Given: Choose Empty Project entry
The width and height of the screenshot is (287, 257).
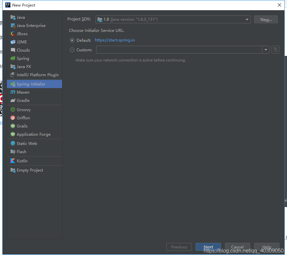Looking at the screenshot, I should pos(34,170).
